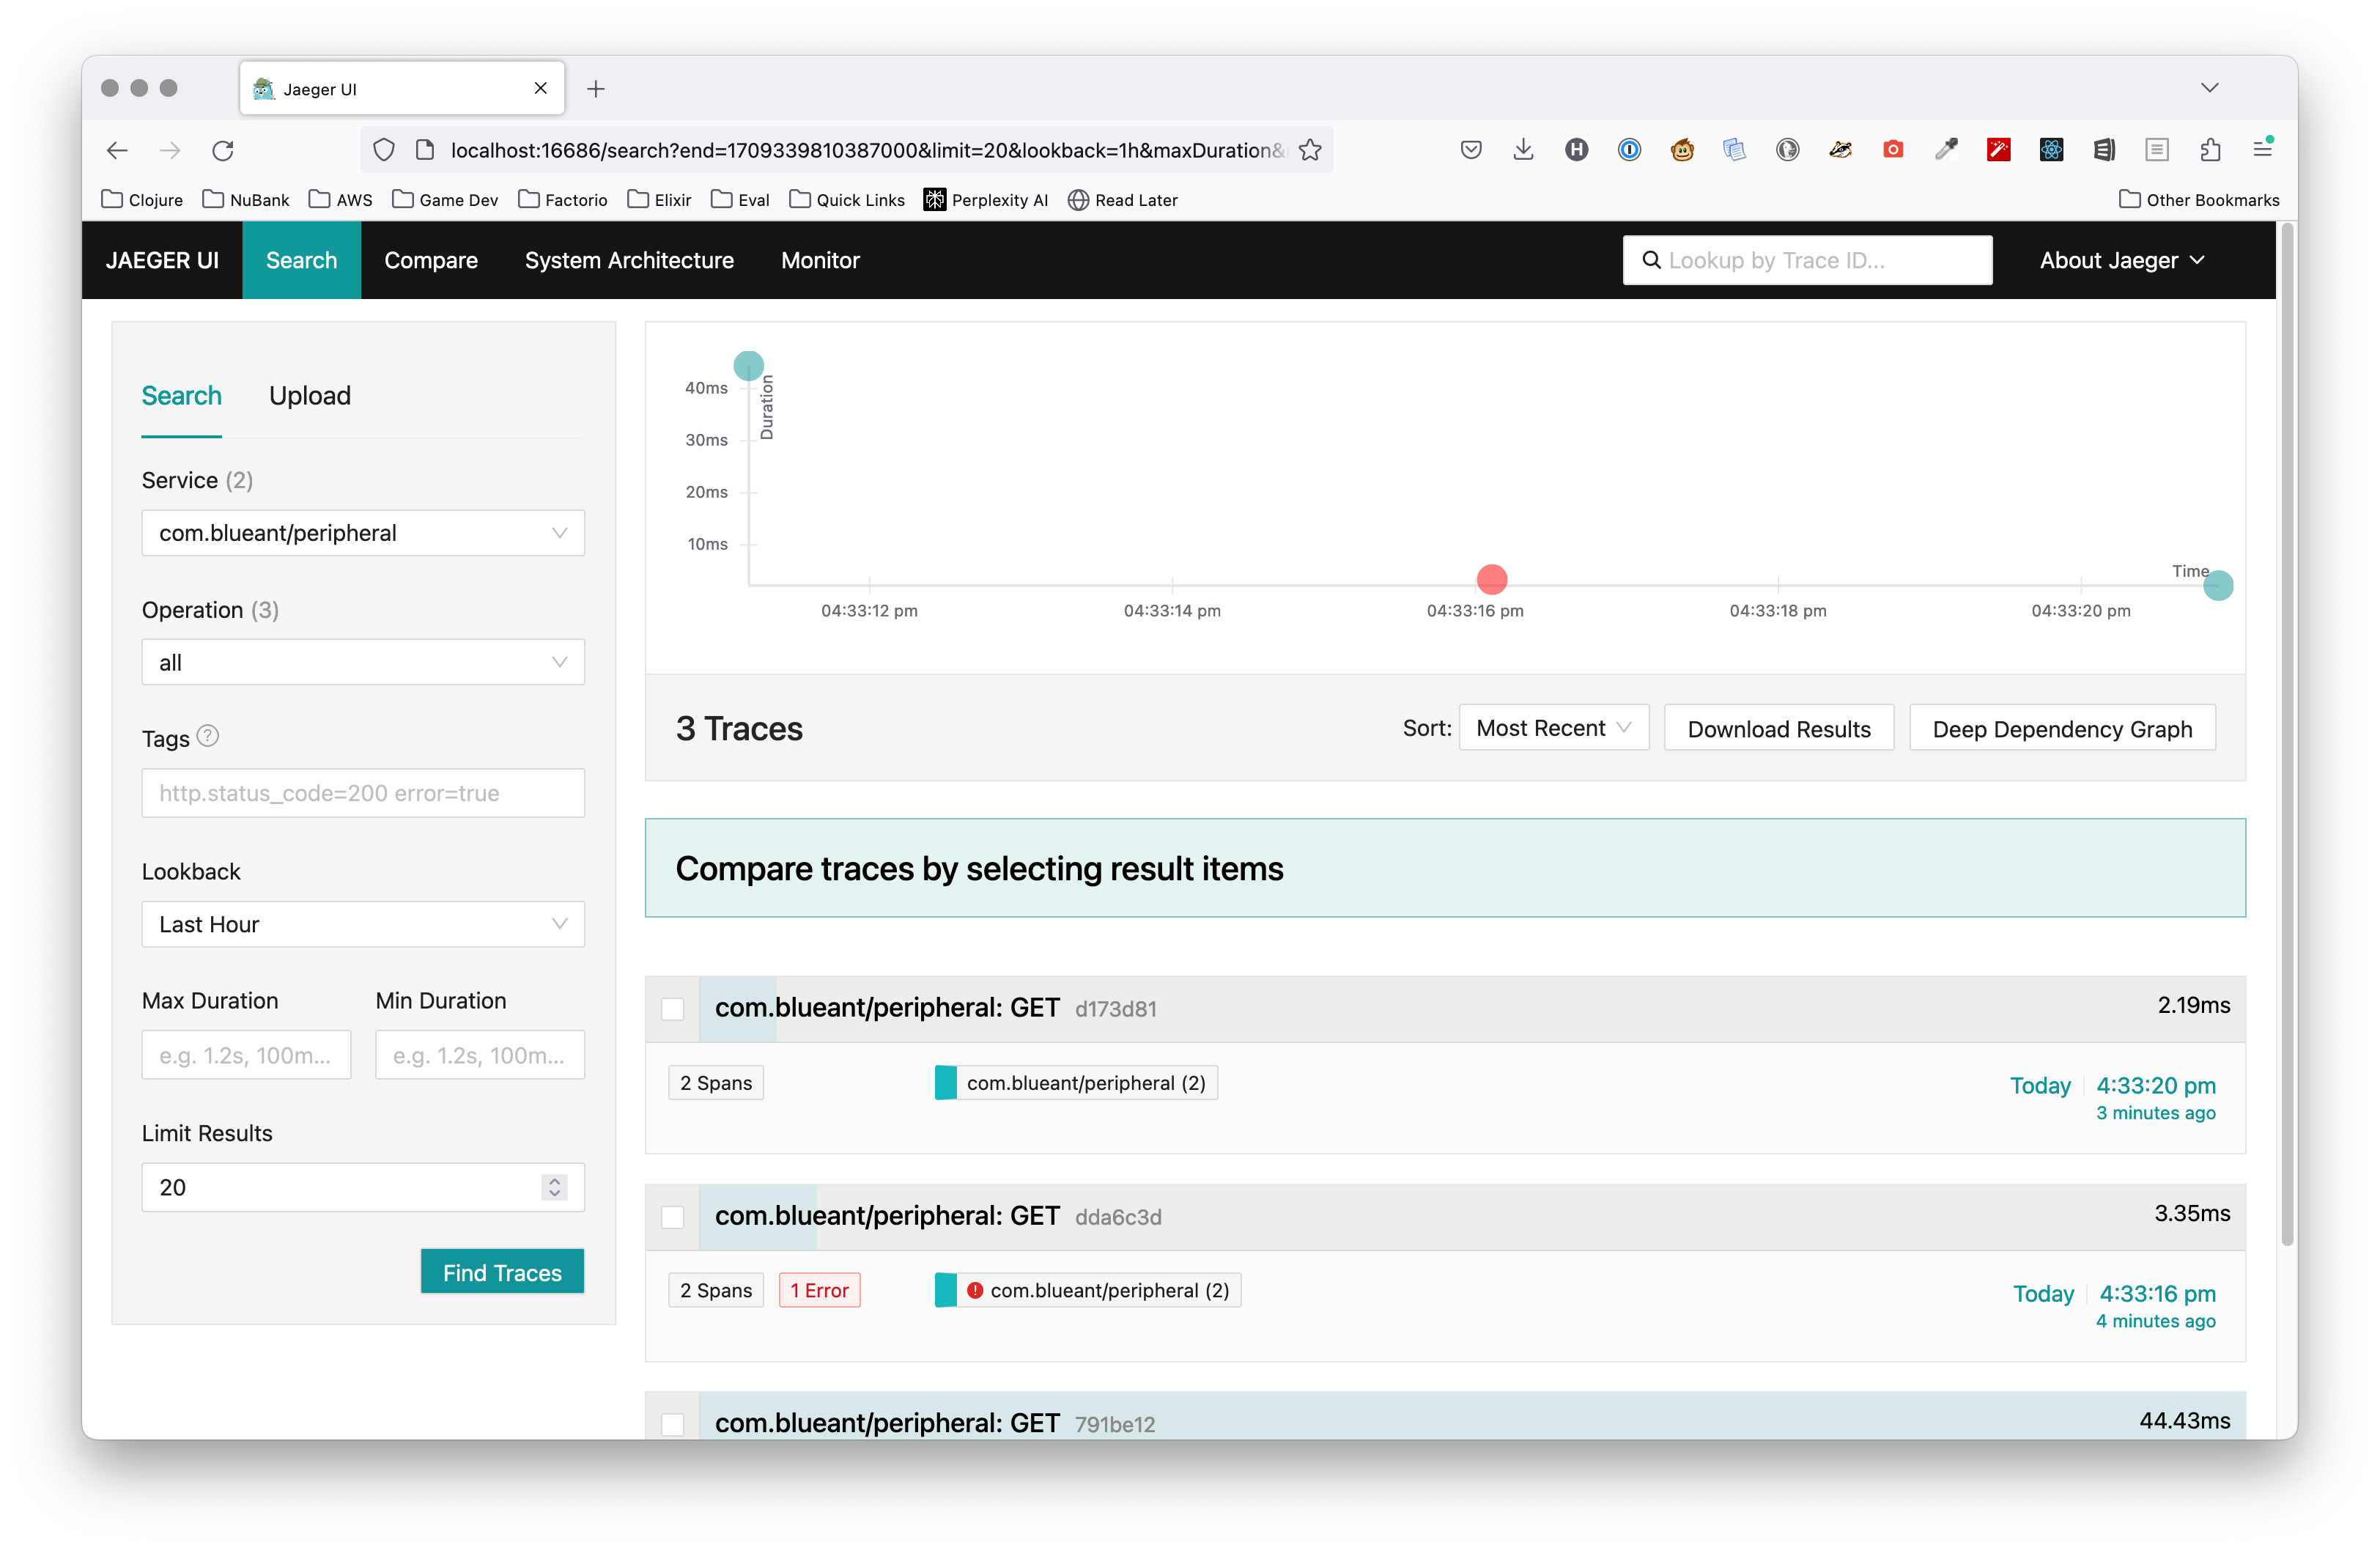
Task: Open the AWS bookmarks folder
Action: point(341,200)
